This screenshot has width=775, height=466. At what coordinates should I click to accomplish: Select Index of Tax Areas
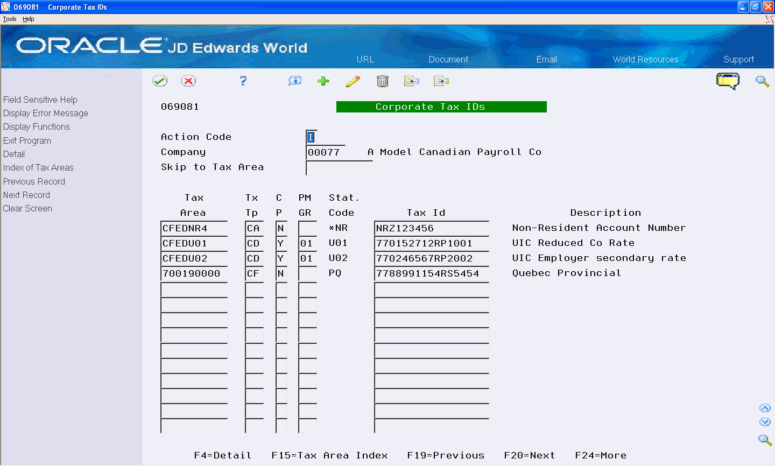pos(38,167)
